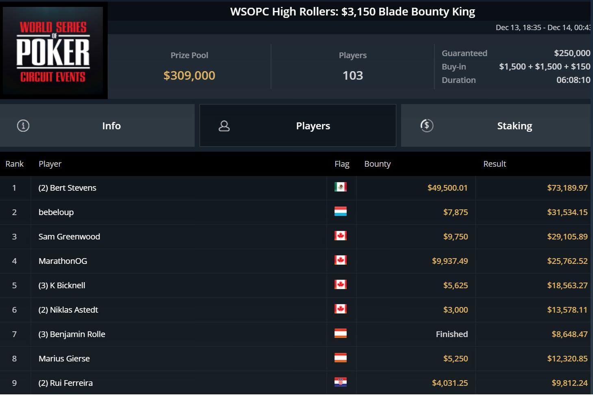Viewport: 593px width, 396px height.
Task: Switch to the Info tab
Action: [x=111, y=126]
